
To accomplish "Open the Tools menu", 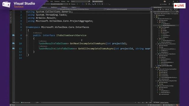I will point(52,1).
